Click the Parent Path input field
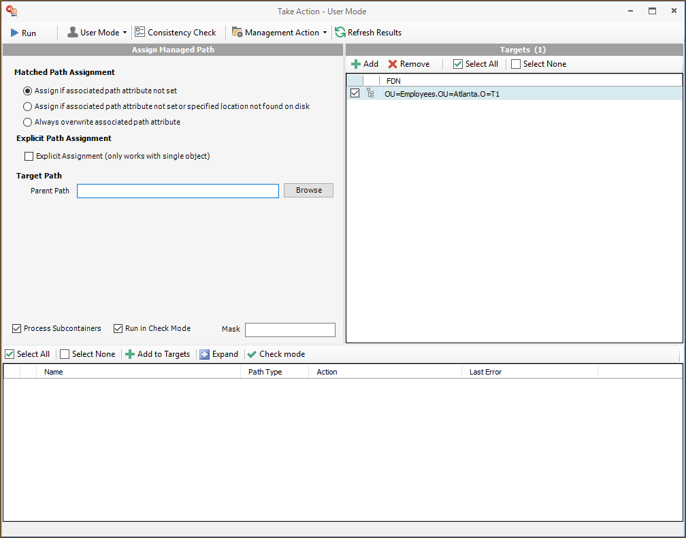Viewport: 686px width, 538px height. pyautogui.click(x=178, y=191)
